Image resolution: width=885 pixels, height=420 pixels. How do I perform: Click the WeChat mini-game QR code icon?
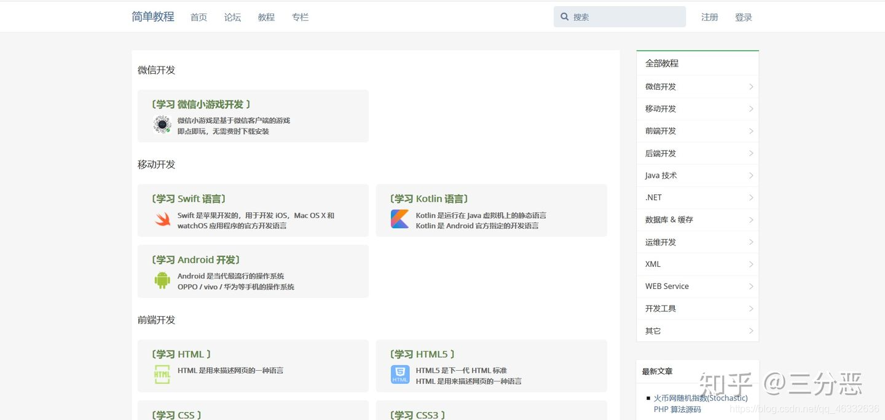(162, 125)
